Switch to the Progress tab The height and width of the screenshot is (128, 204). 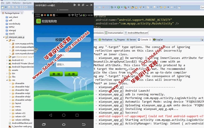point(120,40)
